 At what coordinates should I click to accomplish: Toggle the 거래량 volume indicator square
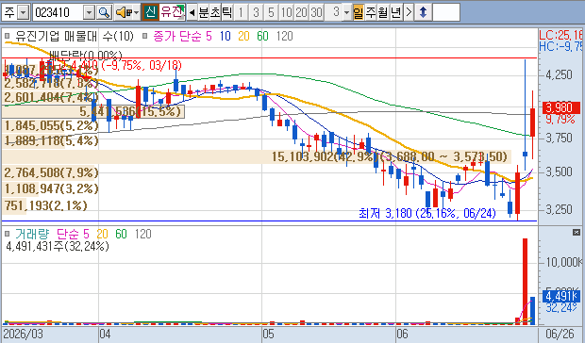8,234
